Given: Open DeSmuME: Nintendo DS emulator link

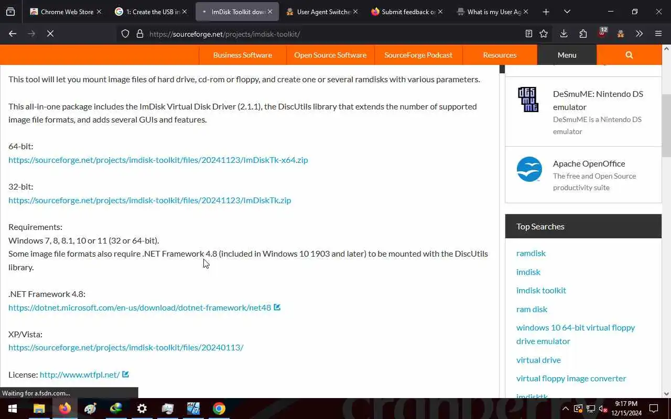Looking at the screenshot, I should click(x=598, y=100).
